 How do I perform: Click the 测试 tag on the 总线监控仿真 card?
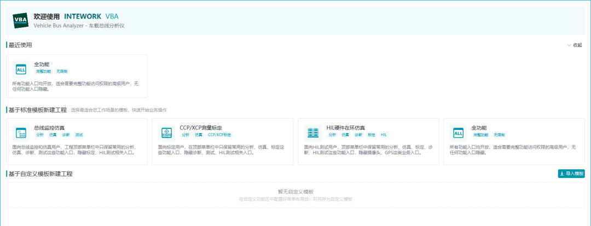click(79, 135)
